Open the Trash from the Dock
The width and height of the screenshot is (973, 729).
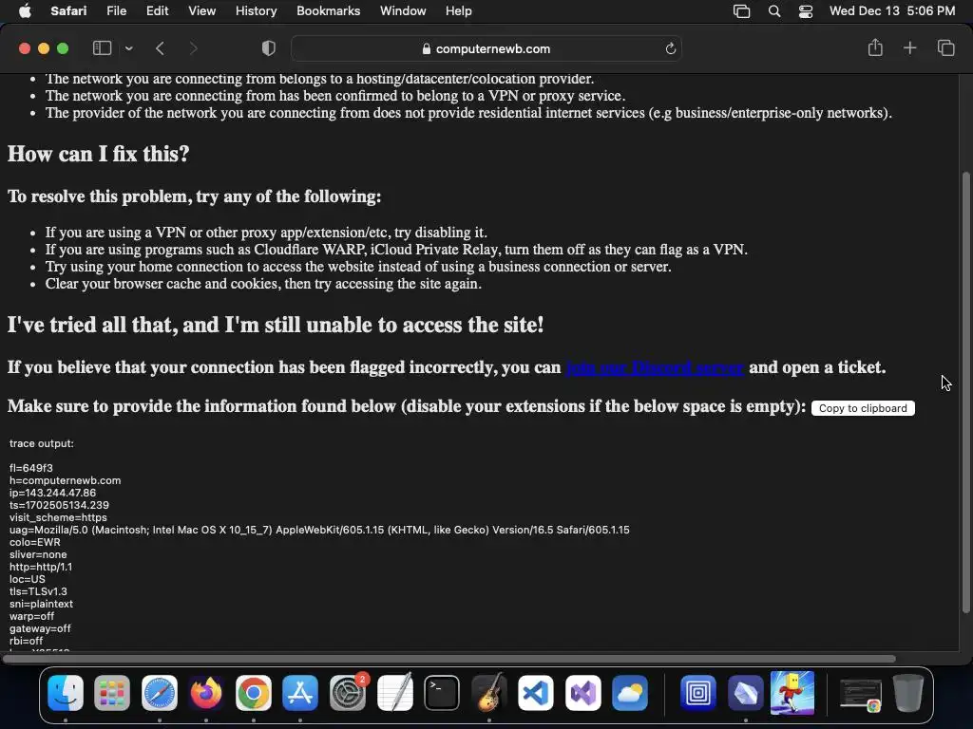(x=907, y=692)
